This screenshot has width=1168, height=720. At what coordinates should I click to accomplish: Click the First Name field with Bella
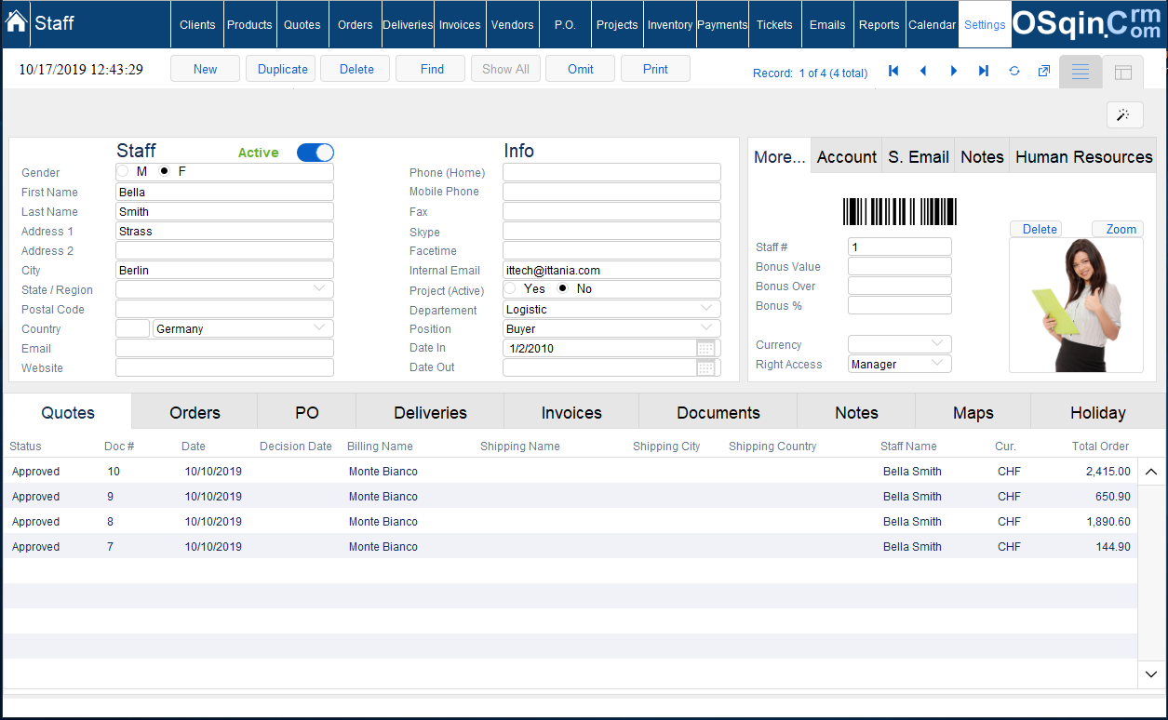224,192
